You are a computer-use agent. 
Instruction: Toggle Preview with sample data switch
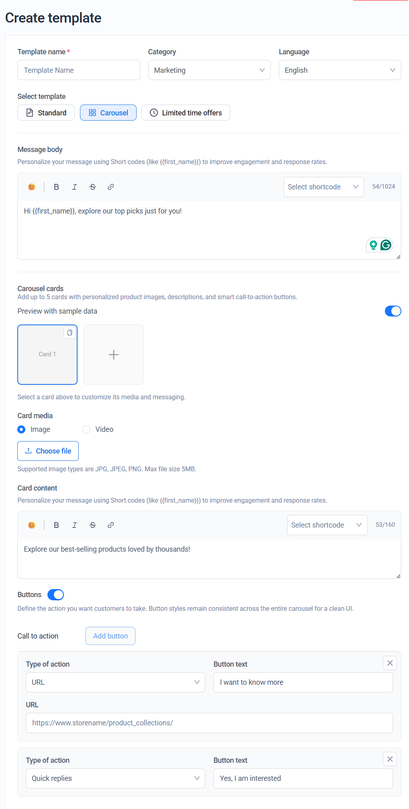click(393, 311)
